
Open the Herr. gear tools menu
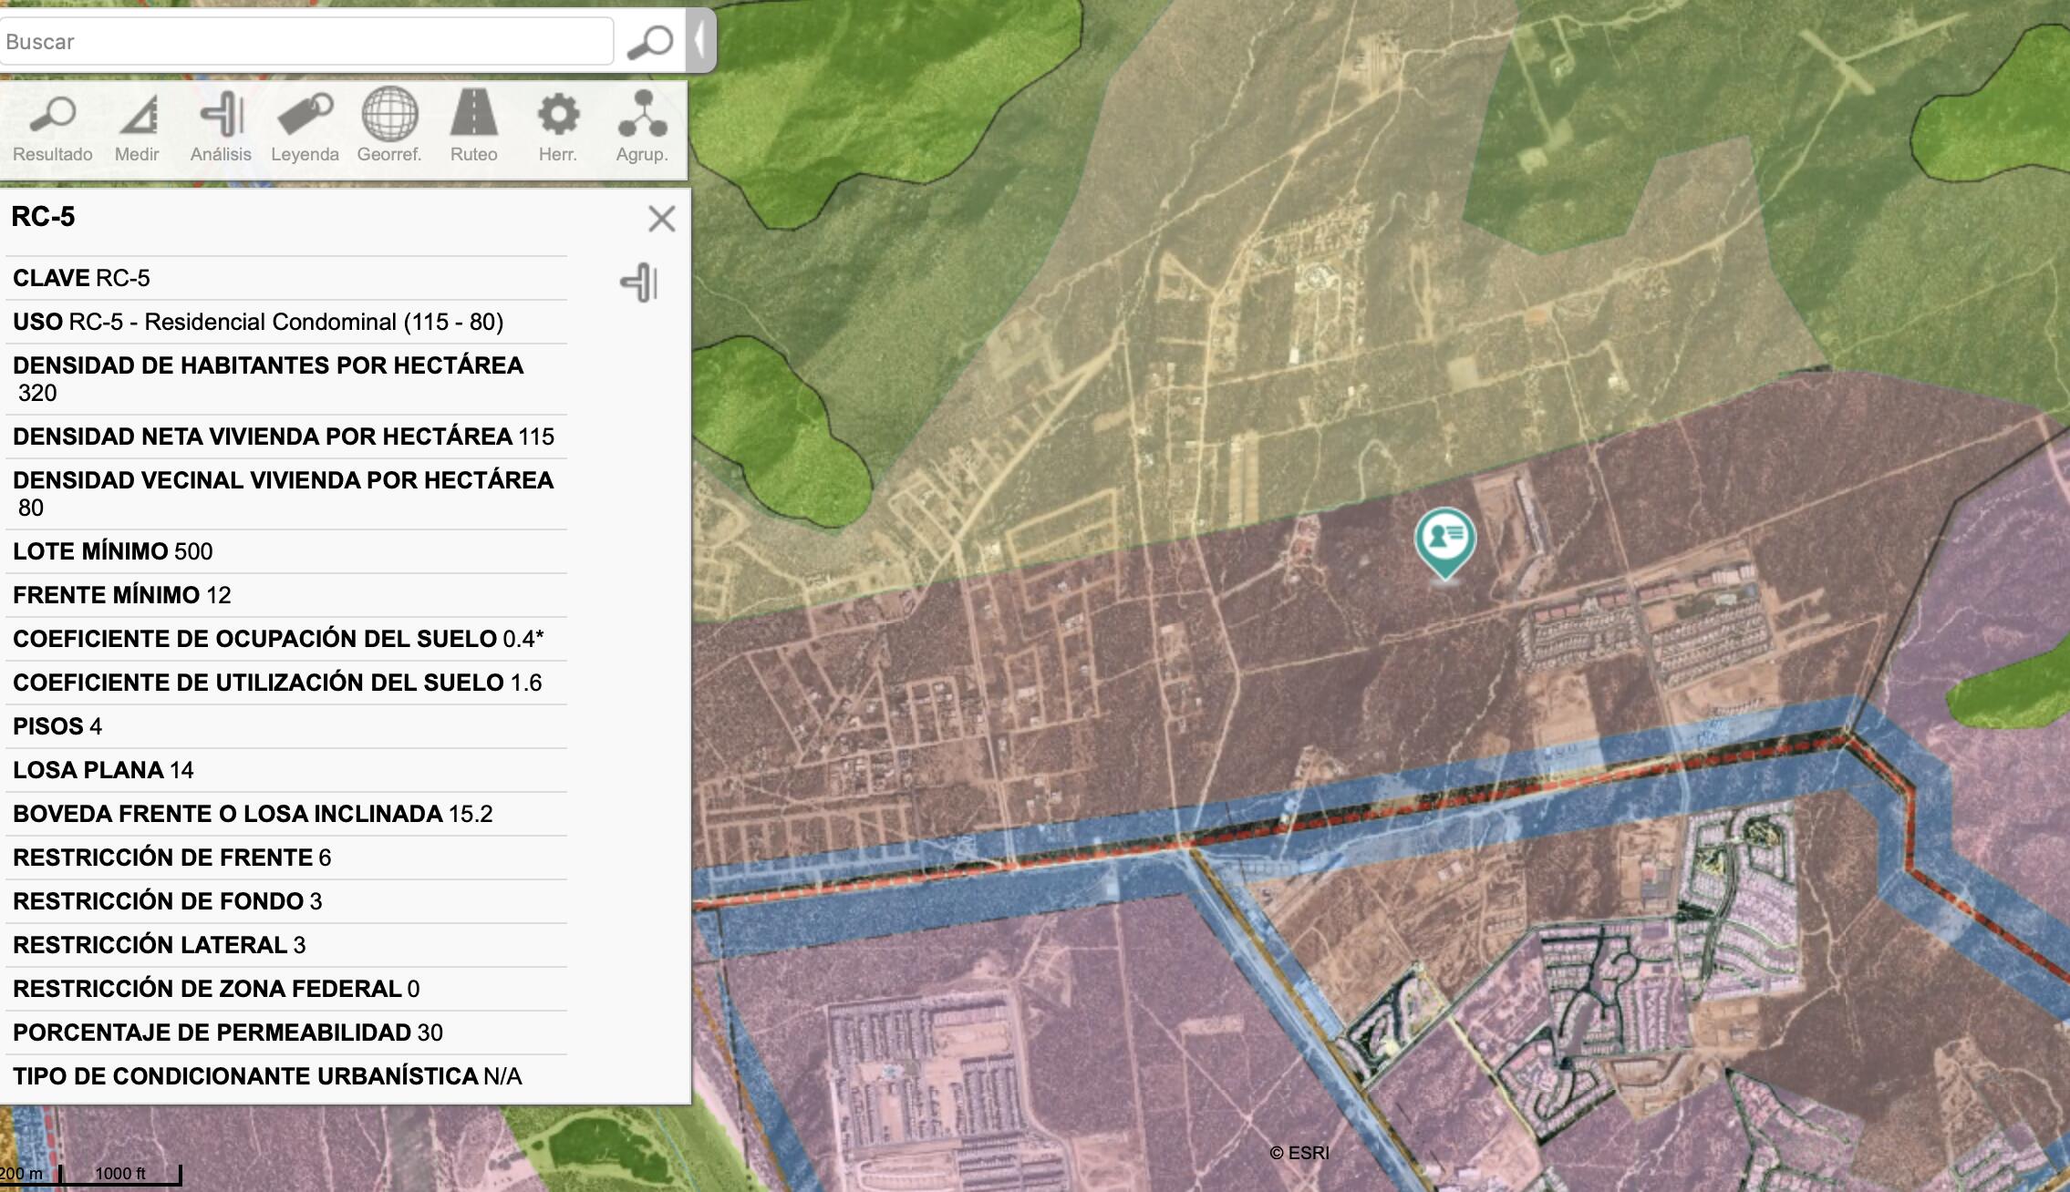tap(558, 128)
